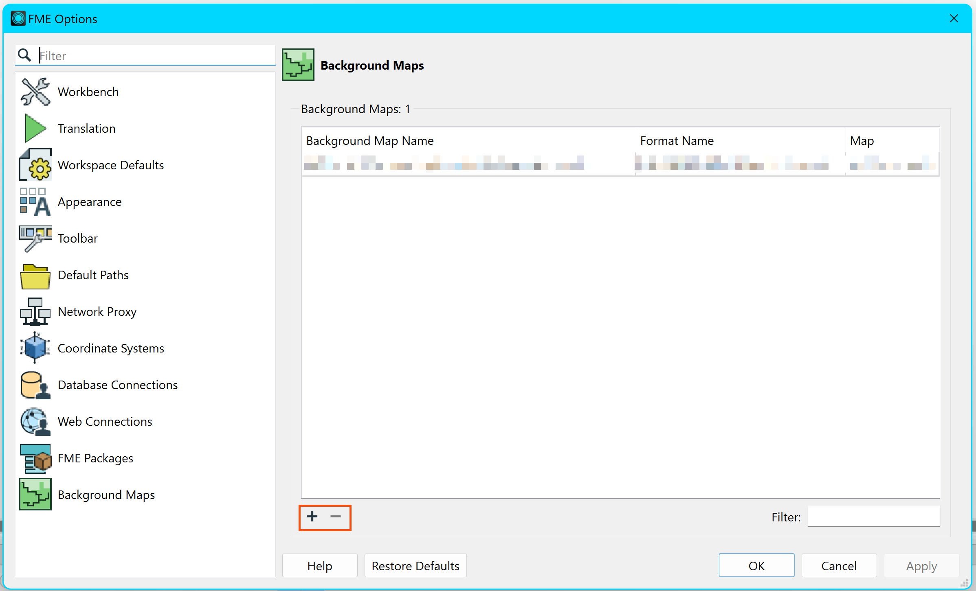Click the Workbench wrench icon

[35, 92]
